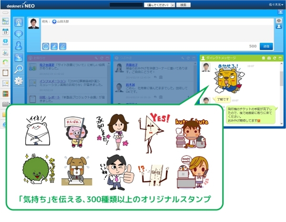Image resolution: width=286 pixels, height=222 pixels.
Task: Open the clipboard icon in the left sidebar
Action: tap(5, 73)
